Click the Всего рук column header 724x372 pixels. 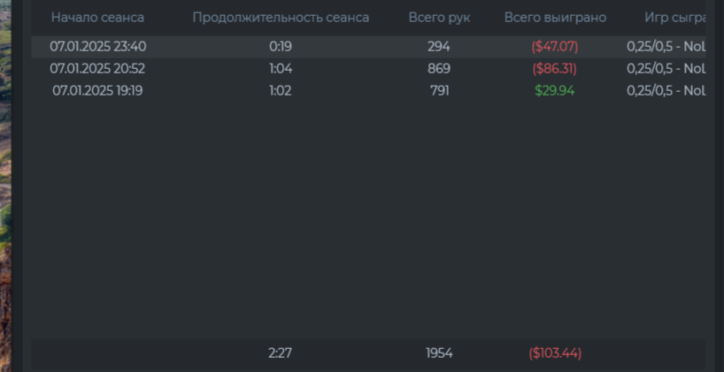[439, 18]
